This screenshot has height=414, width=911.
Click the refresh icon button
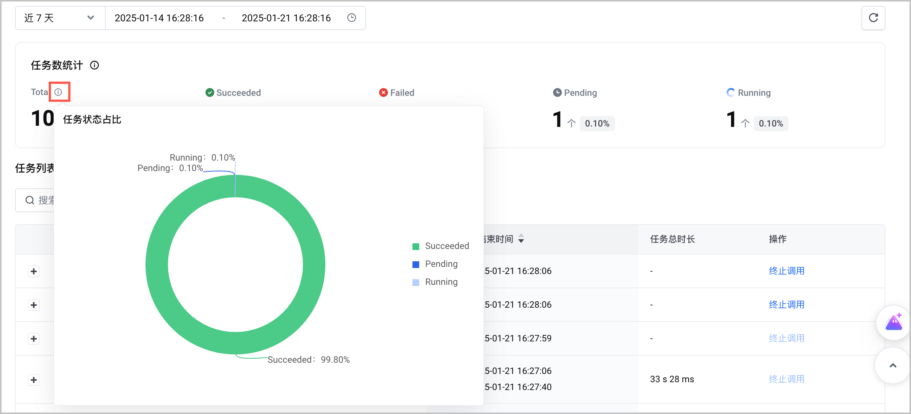click(873, 18)
